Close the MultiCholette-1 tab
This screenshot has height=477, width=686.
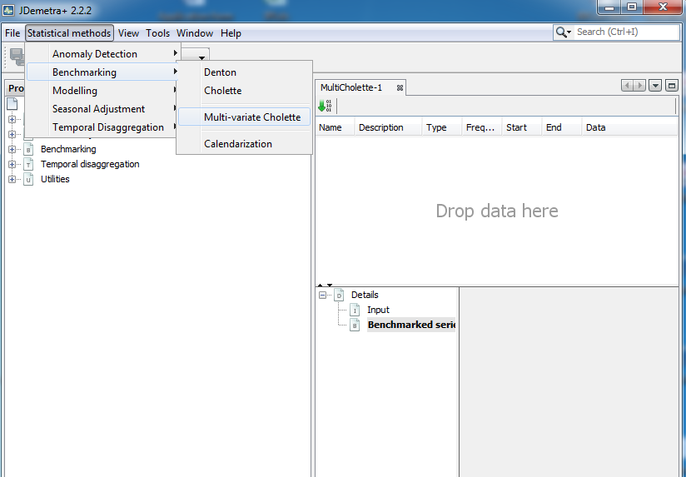pos(400,87)
